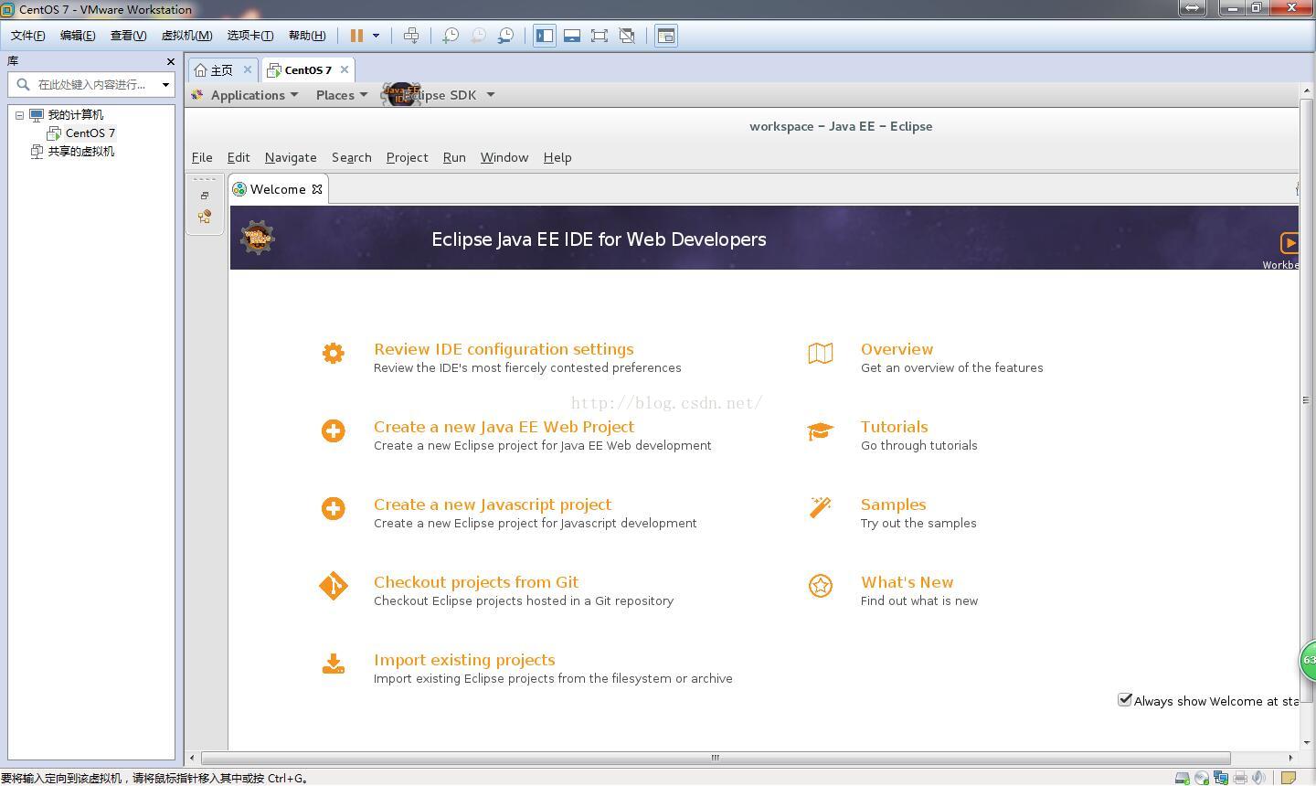The height and width of the screenshot is (786, 1316).
Task: Open Import existing projects link
Action: tap(464, 660)
